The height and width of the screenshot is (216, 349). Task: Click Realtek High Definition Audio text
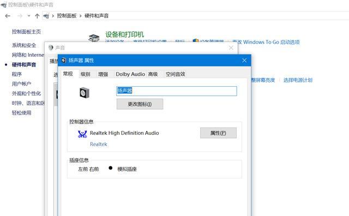124,133
